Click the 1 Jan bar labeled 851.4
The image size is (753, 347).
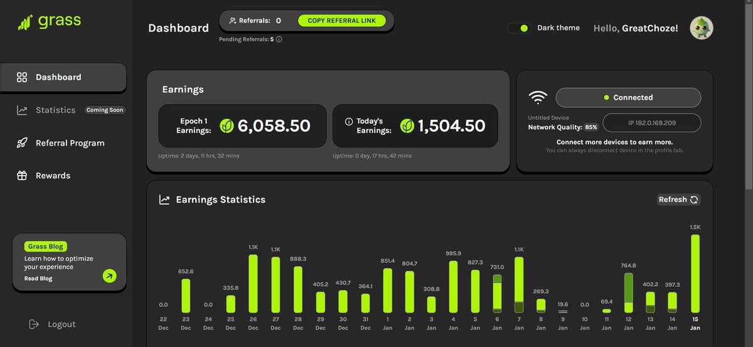pyautogui.click(x=387, y=291)
